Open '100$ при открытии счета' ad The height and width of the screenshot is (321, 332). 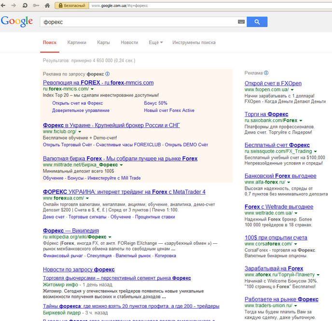tap(276, 237)
